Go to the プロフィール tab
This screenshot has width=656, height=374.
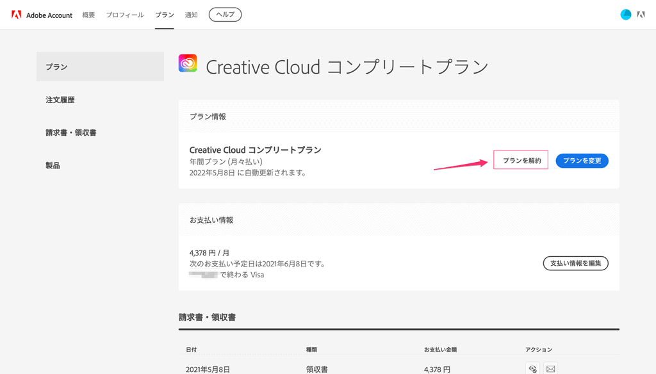125,15
